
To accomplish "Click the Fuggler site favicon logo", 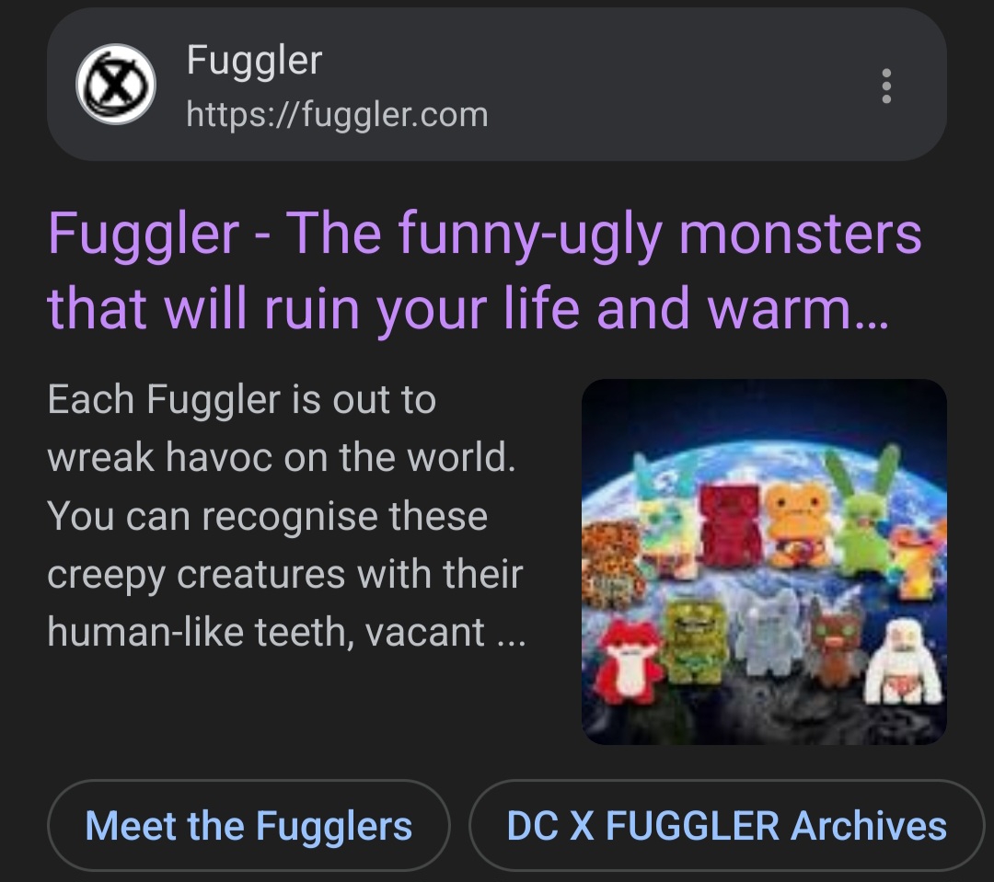I will pos(115,85).
